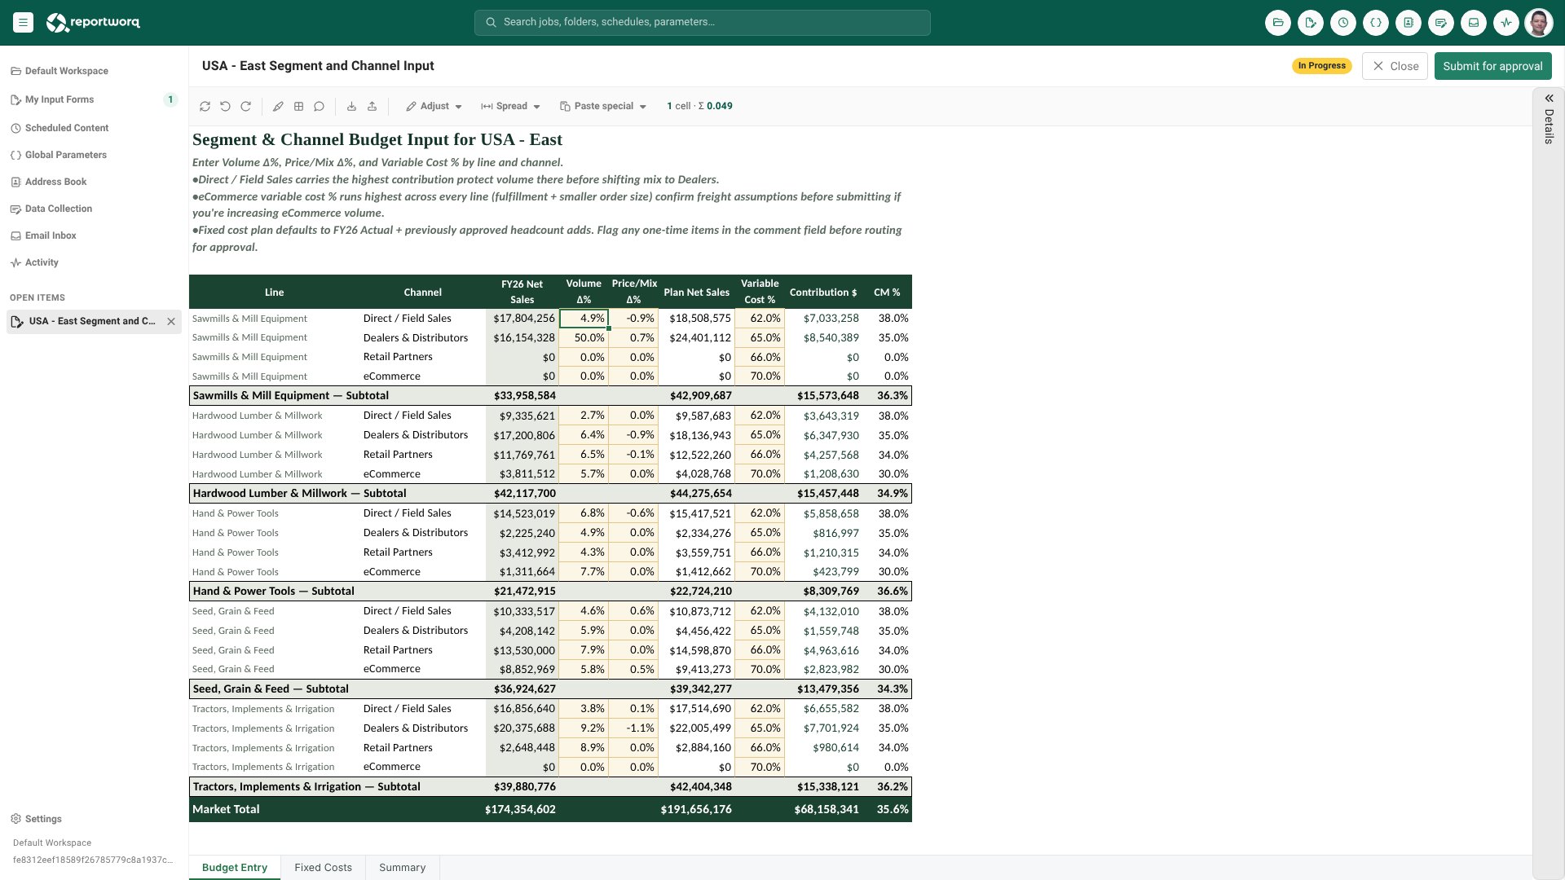Image resolution: width=1565 pixels, height=880 pixels.
Task: Open Global Parameters in sidebar
Action: [x=94, y=155]
